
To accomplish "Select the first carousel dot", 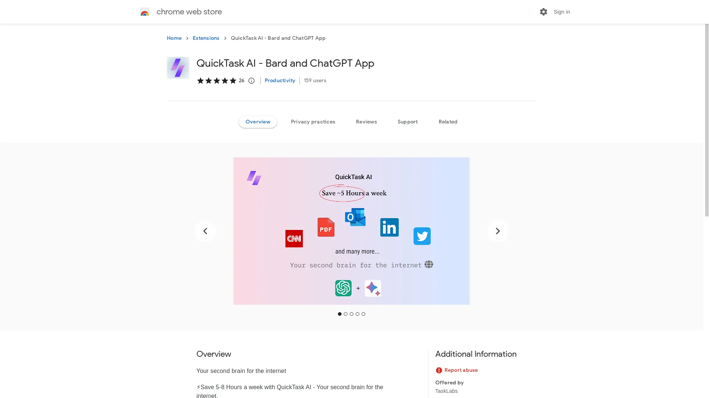I will pyautogui.click(x=340, y=314).
